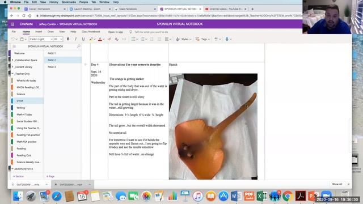
Task: Switch to the View ribbon tab
Action: tap(62, 32)
